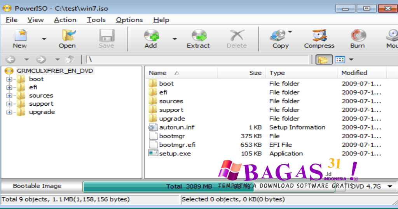Screen dimensions: 398x209
Task: Toggle the folder tree pane button
Action: tap(323, 60)
